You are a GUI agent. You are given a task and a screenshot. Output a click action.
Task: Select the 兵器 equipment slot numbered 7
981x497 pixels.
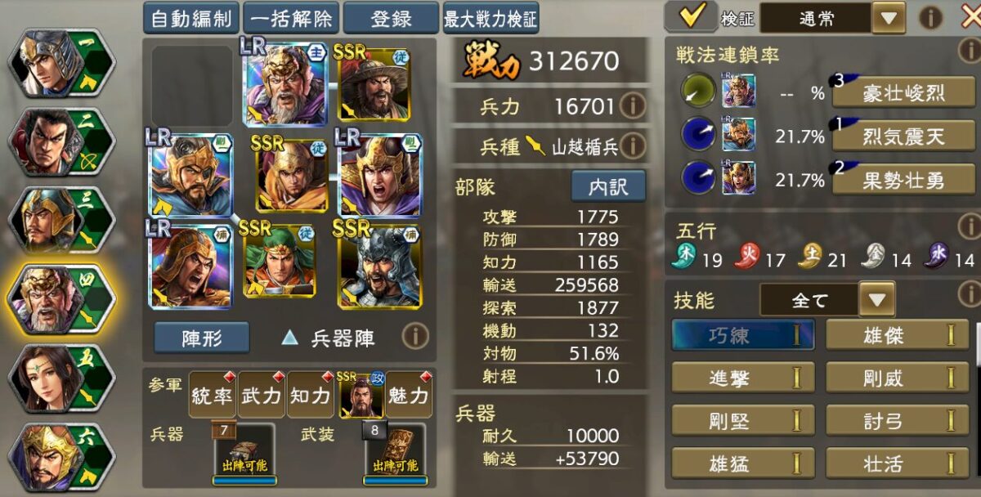244,450
